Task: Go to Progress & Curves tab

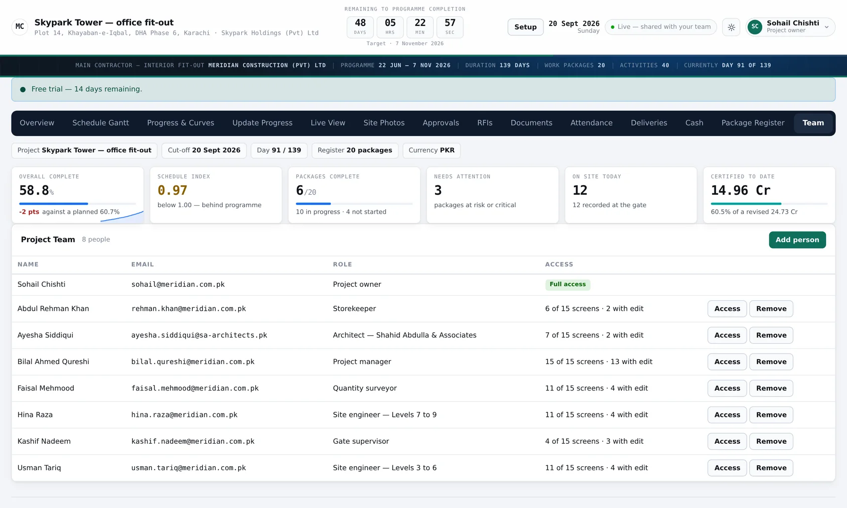Action: click(x=180, y=123)
